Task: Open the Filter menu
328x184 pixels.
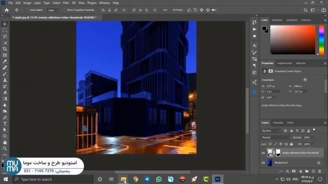Action: (66, 3)
